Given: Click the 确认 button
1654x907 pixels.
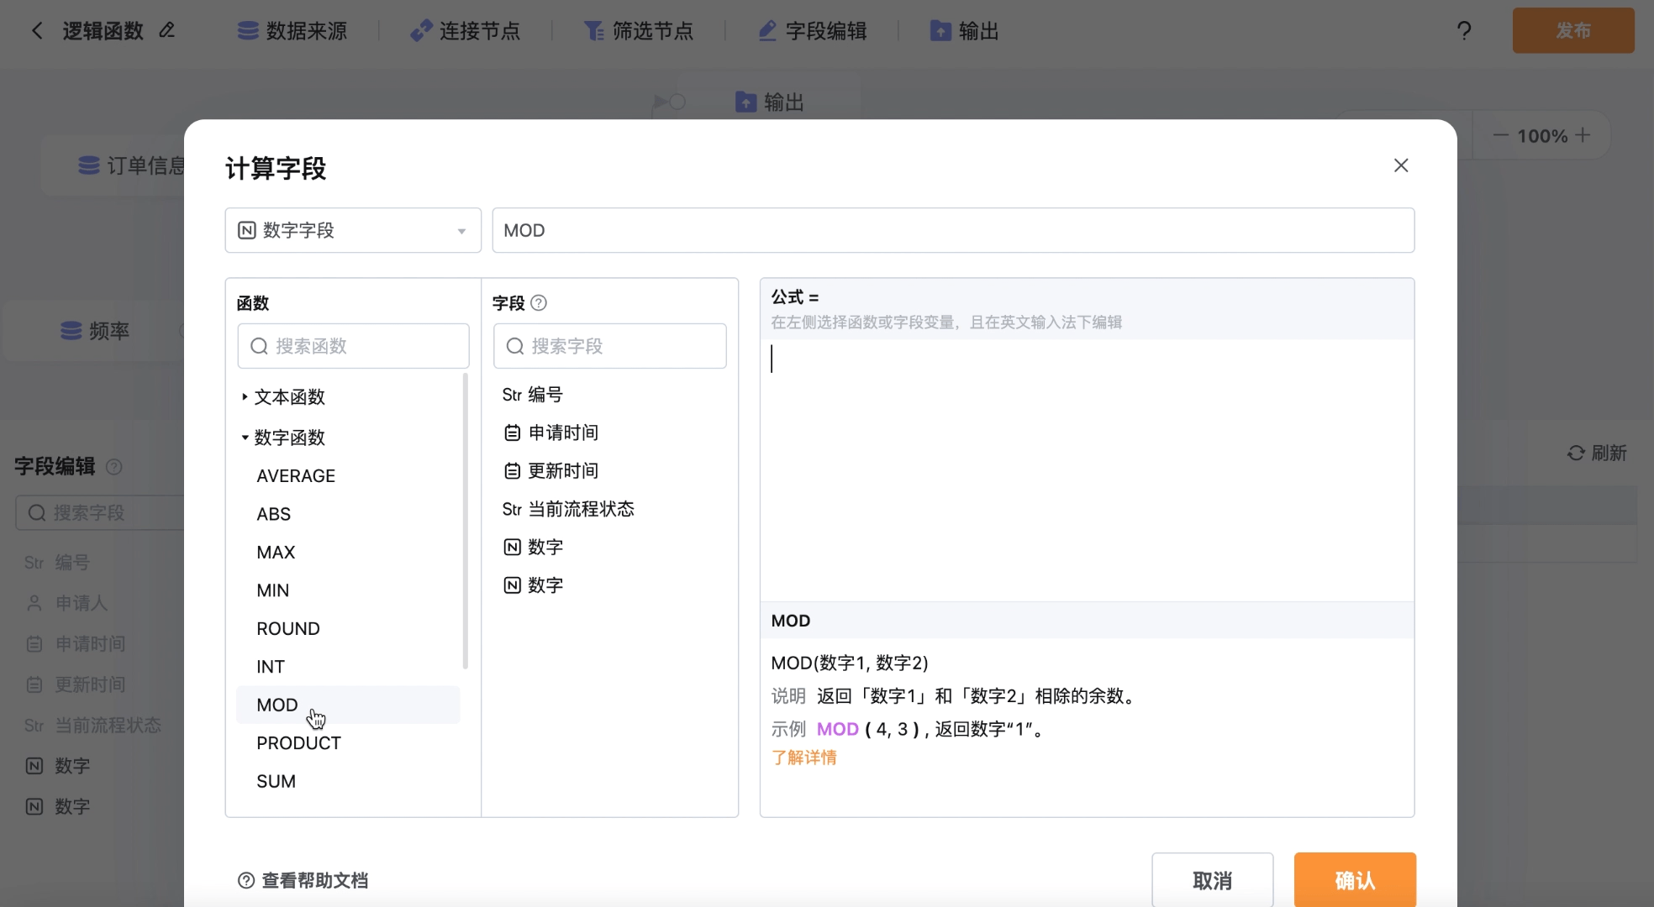Looking at the screenshot, I should click(x=1355, y=880).
